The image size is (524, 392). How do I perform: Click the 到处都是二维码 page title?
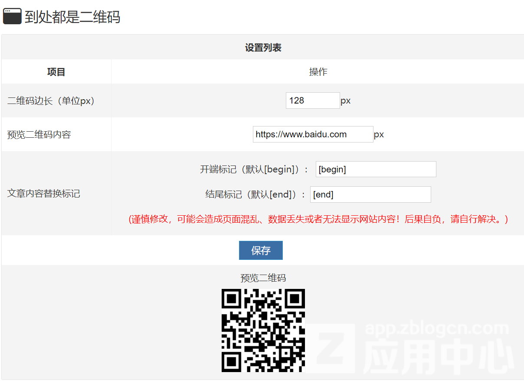coord(72,17)
